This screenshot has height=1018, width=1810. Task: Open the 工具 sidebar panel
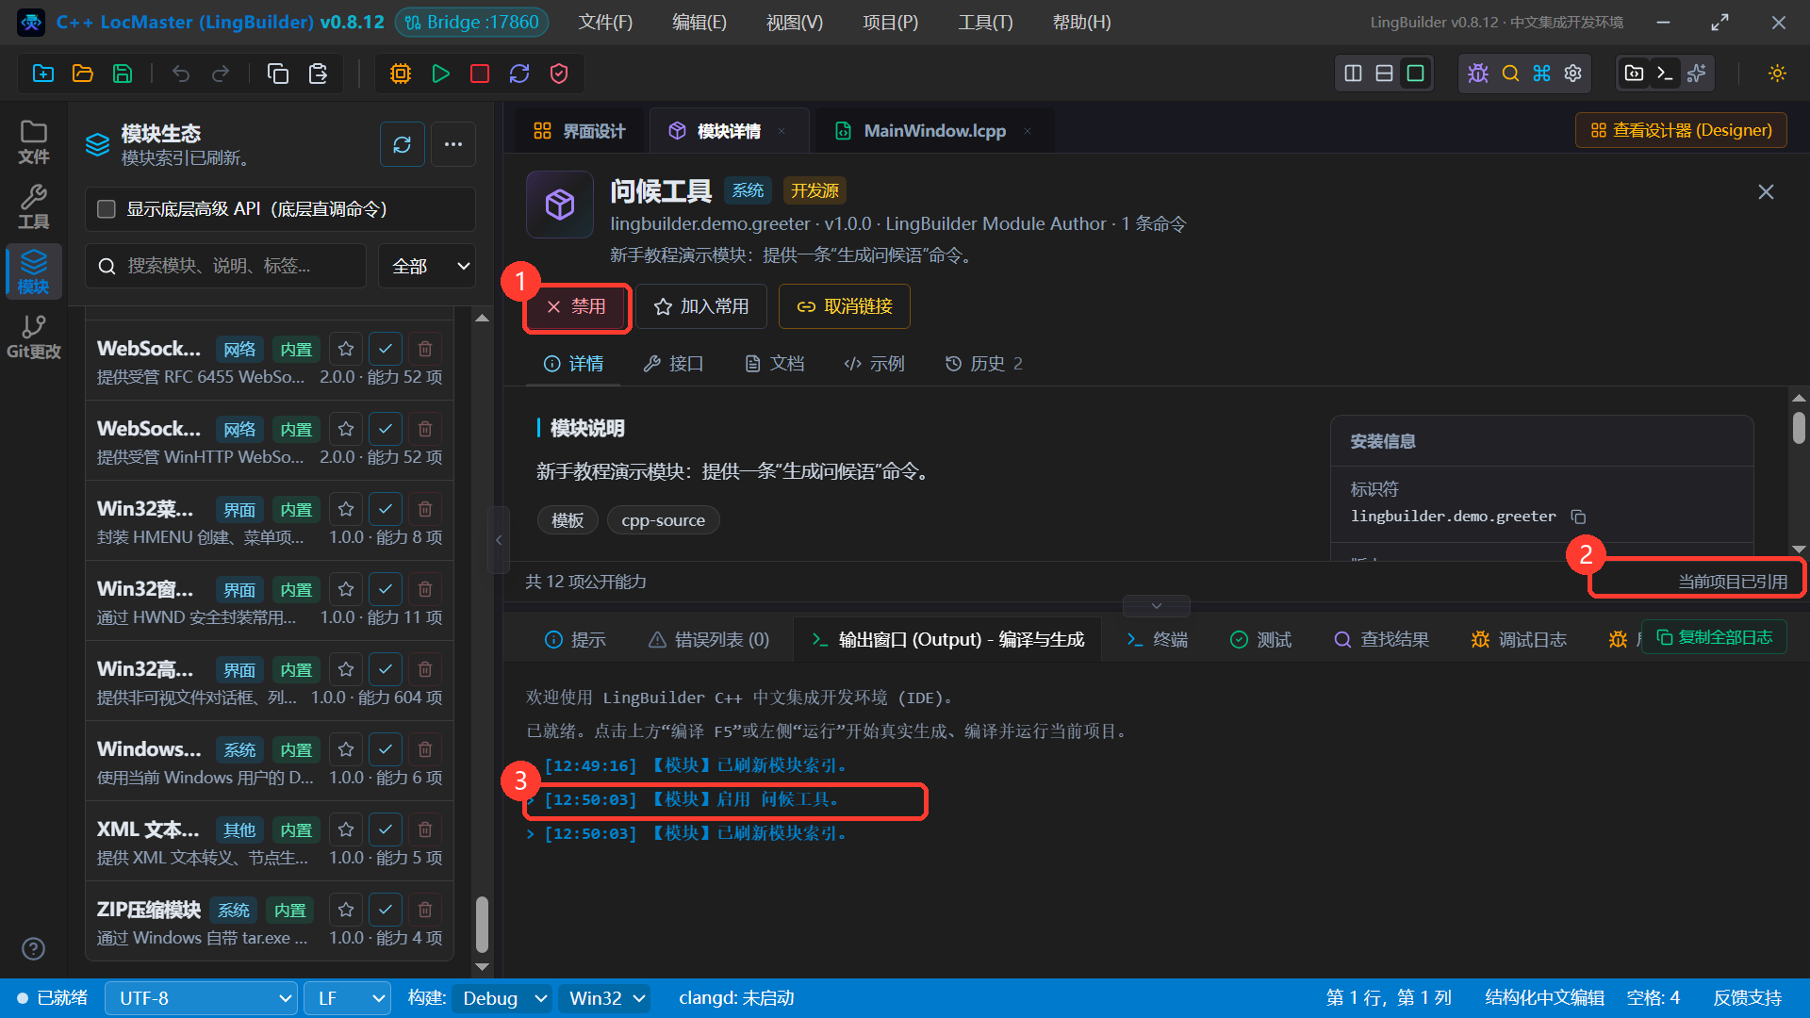tap(34, 206)
